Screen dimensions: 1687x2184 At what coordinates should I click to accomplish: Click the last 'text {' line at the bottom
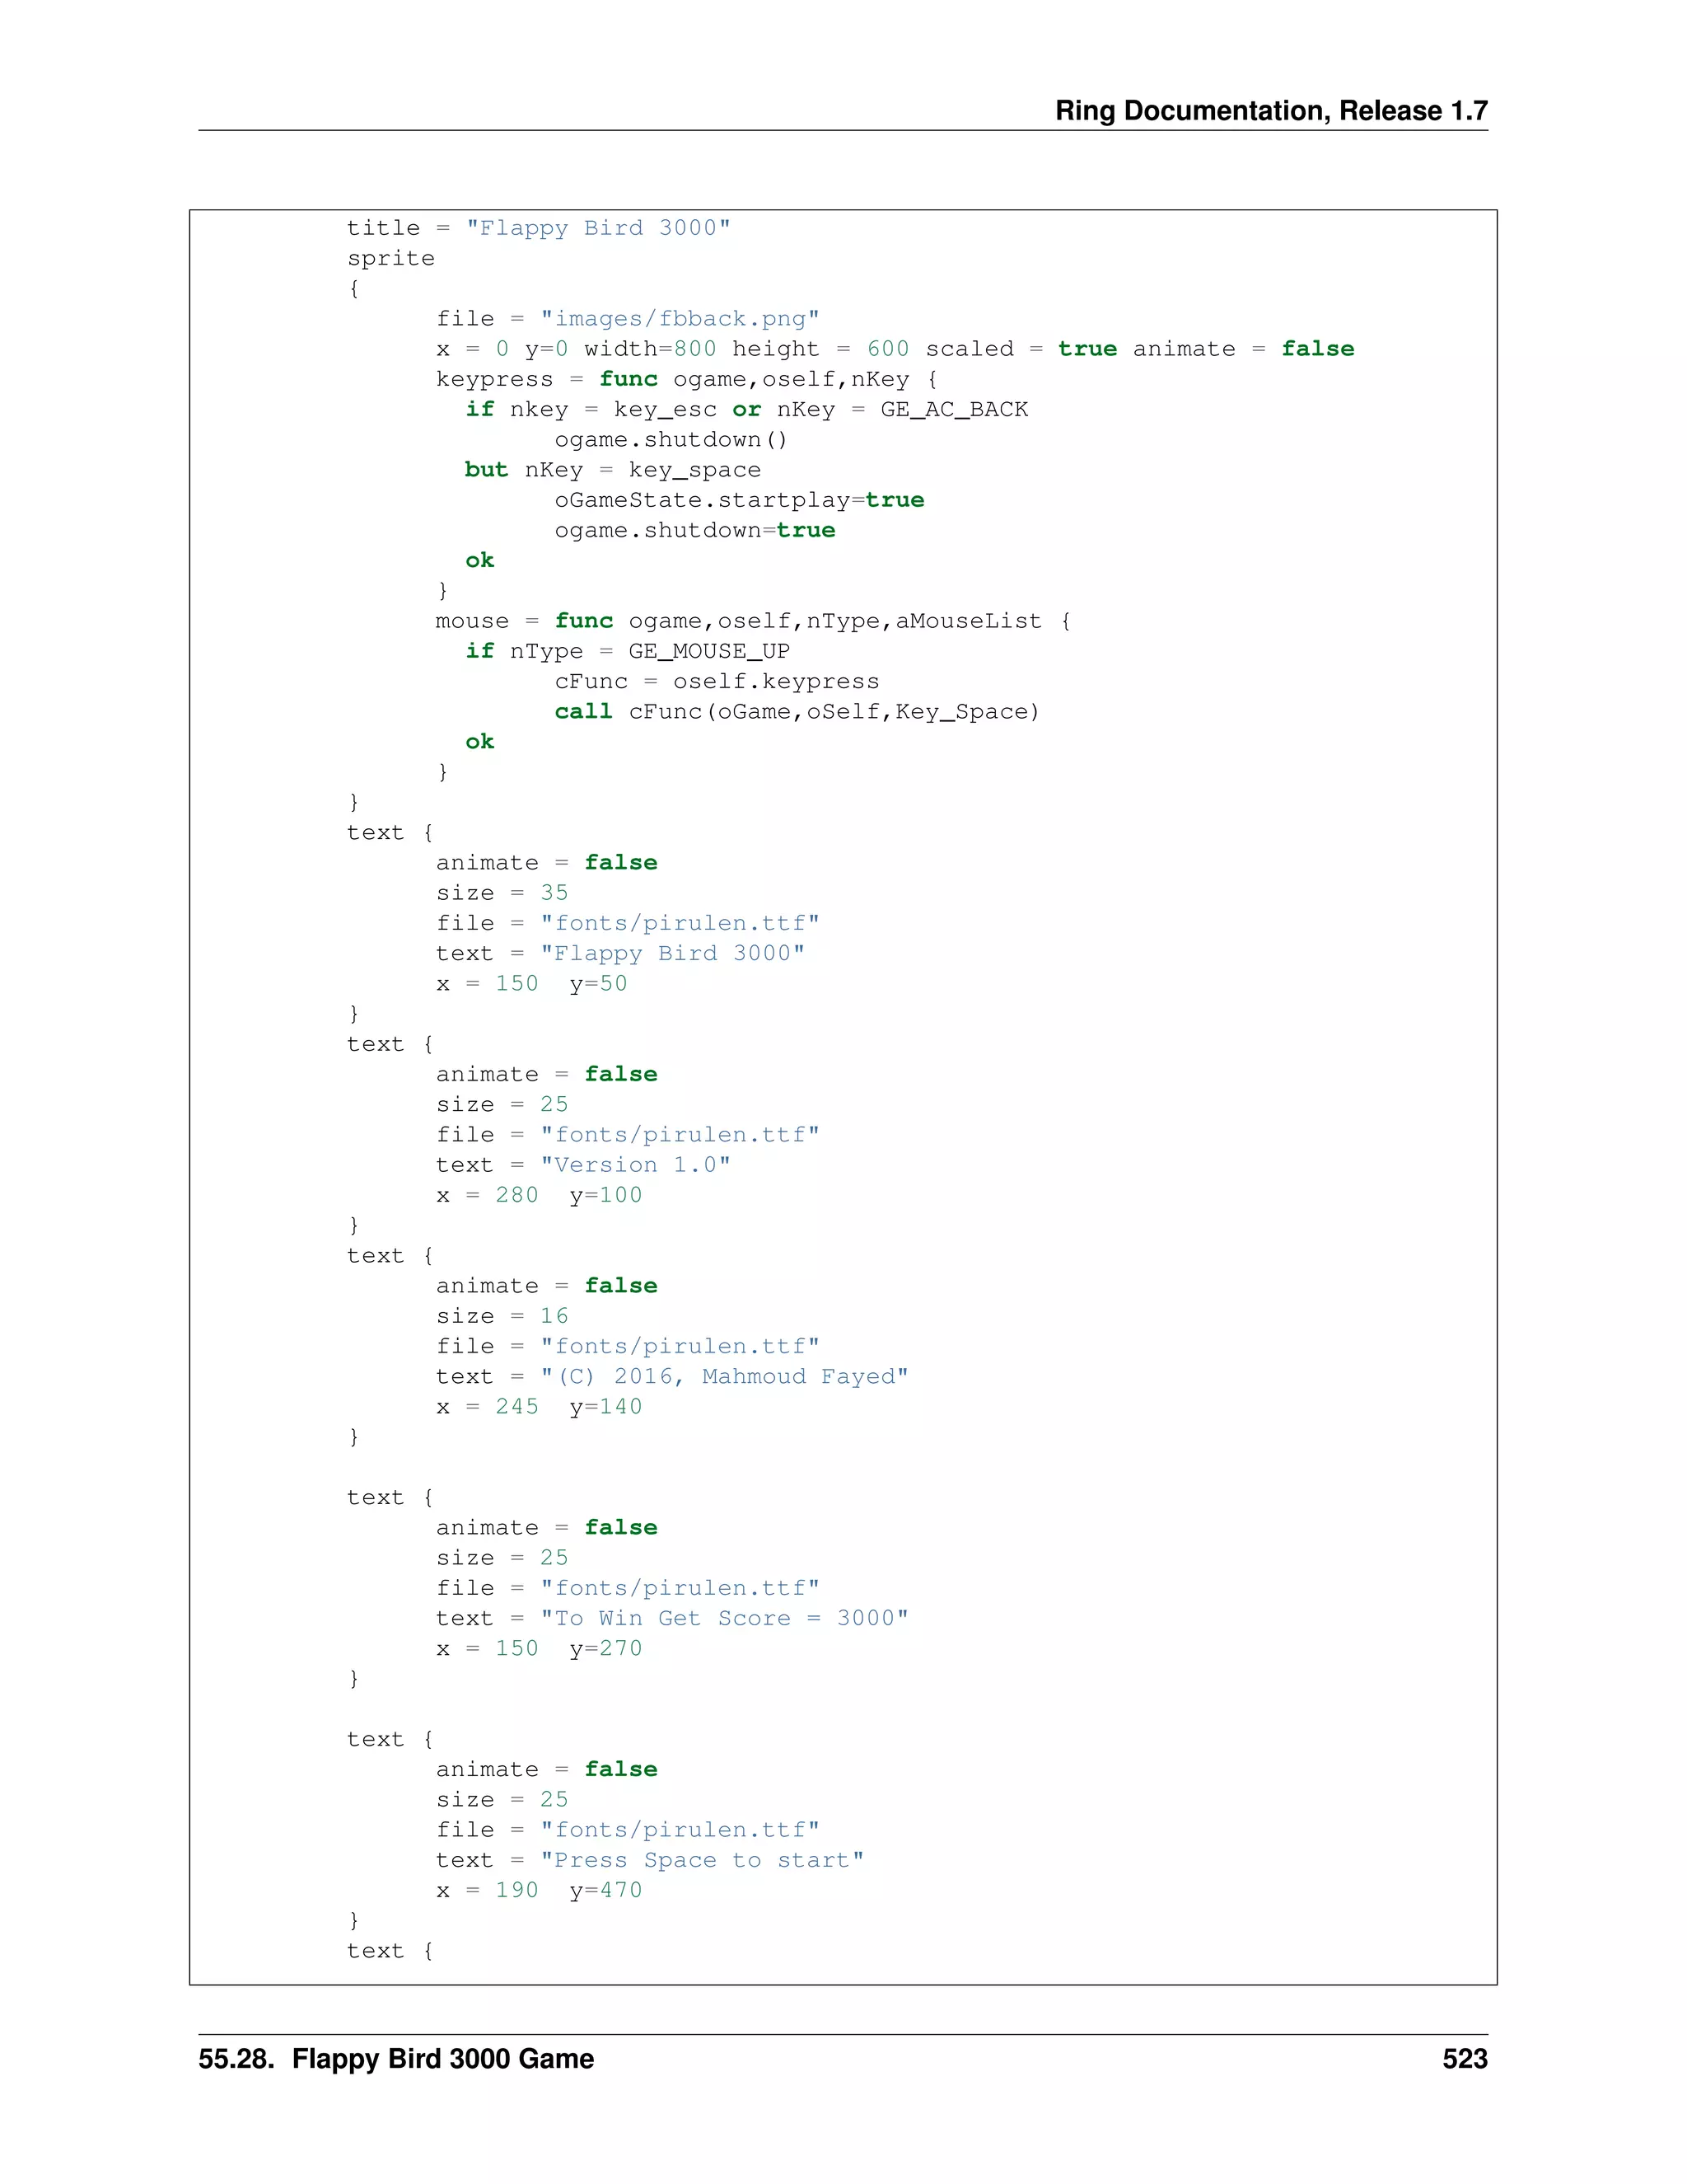pyautogui.click(x=390, y=1951)
